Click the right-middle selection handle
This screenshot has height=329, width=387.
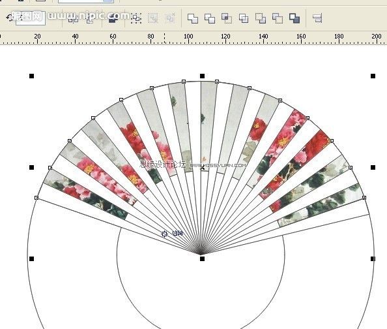373,168
